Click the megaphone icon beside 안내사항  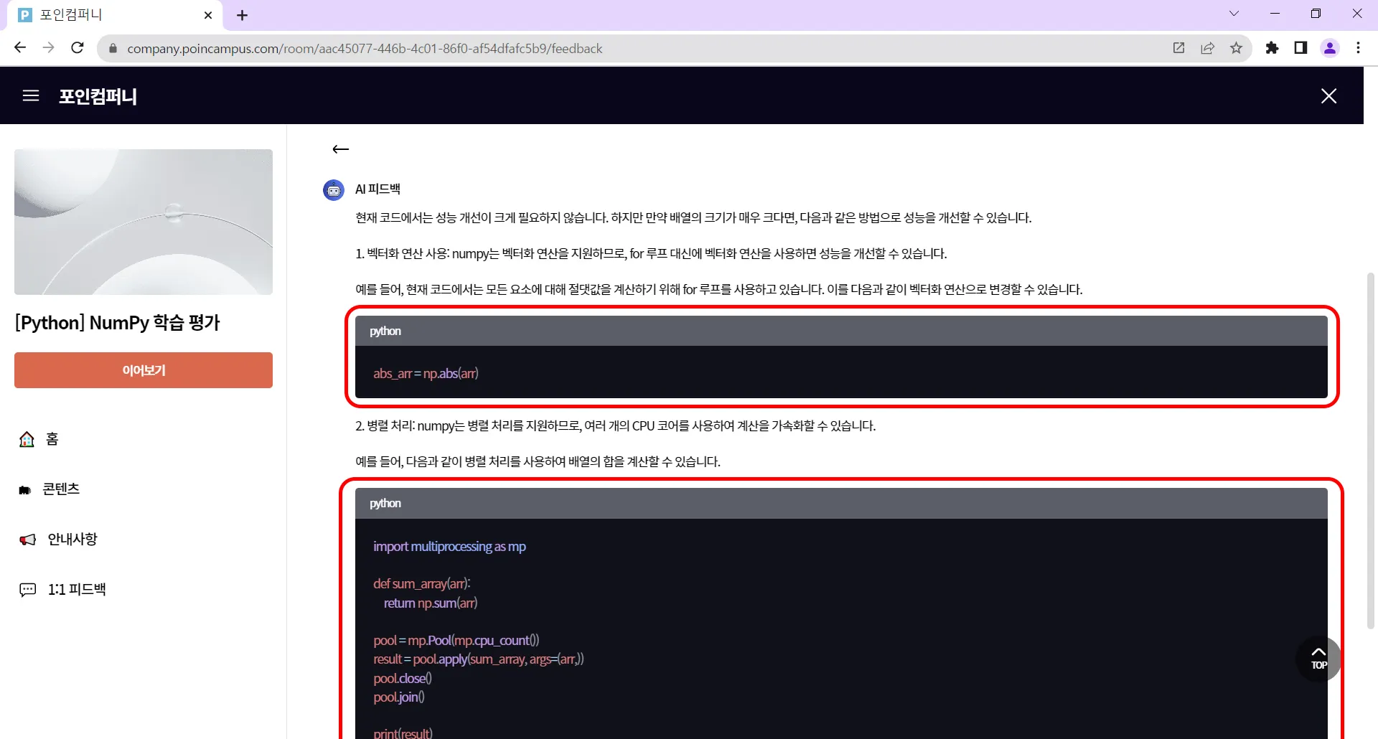(x=27, y=540)
